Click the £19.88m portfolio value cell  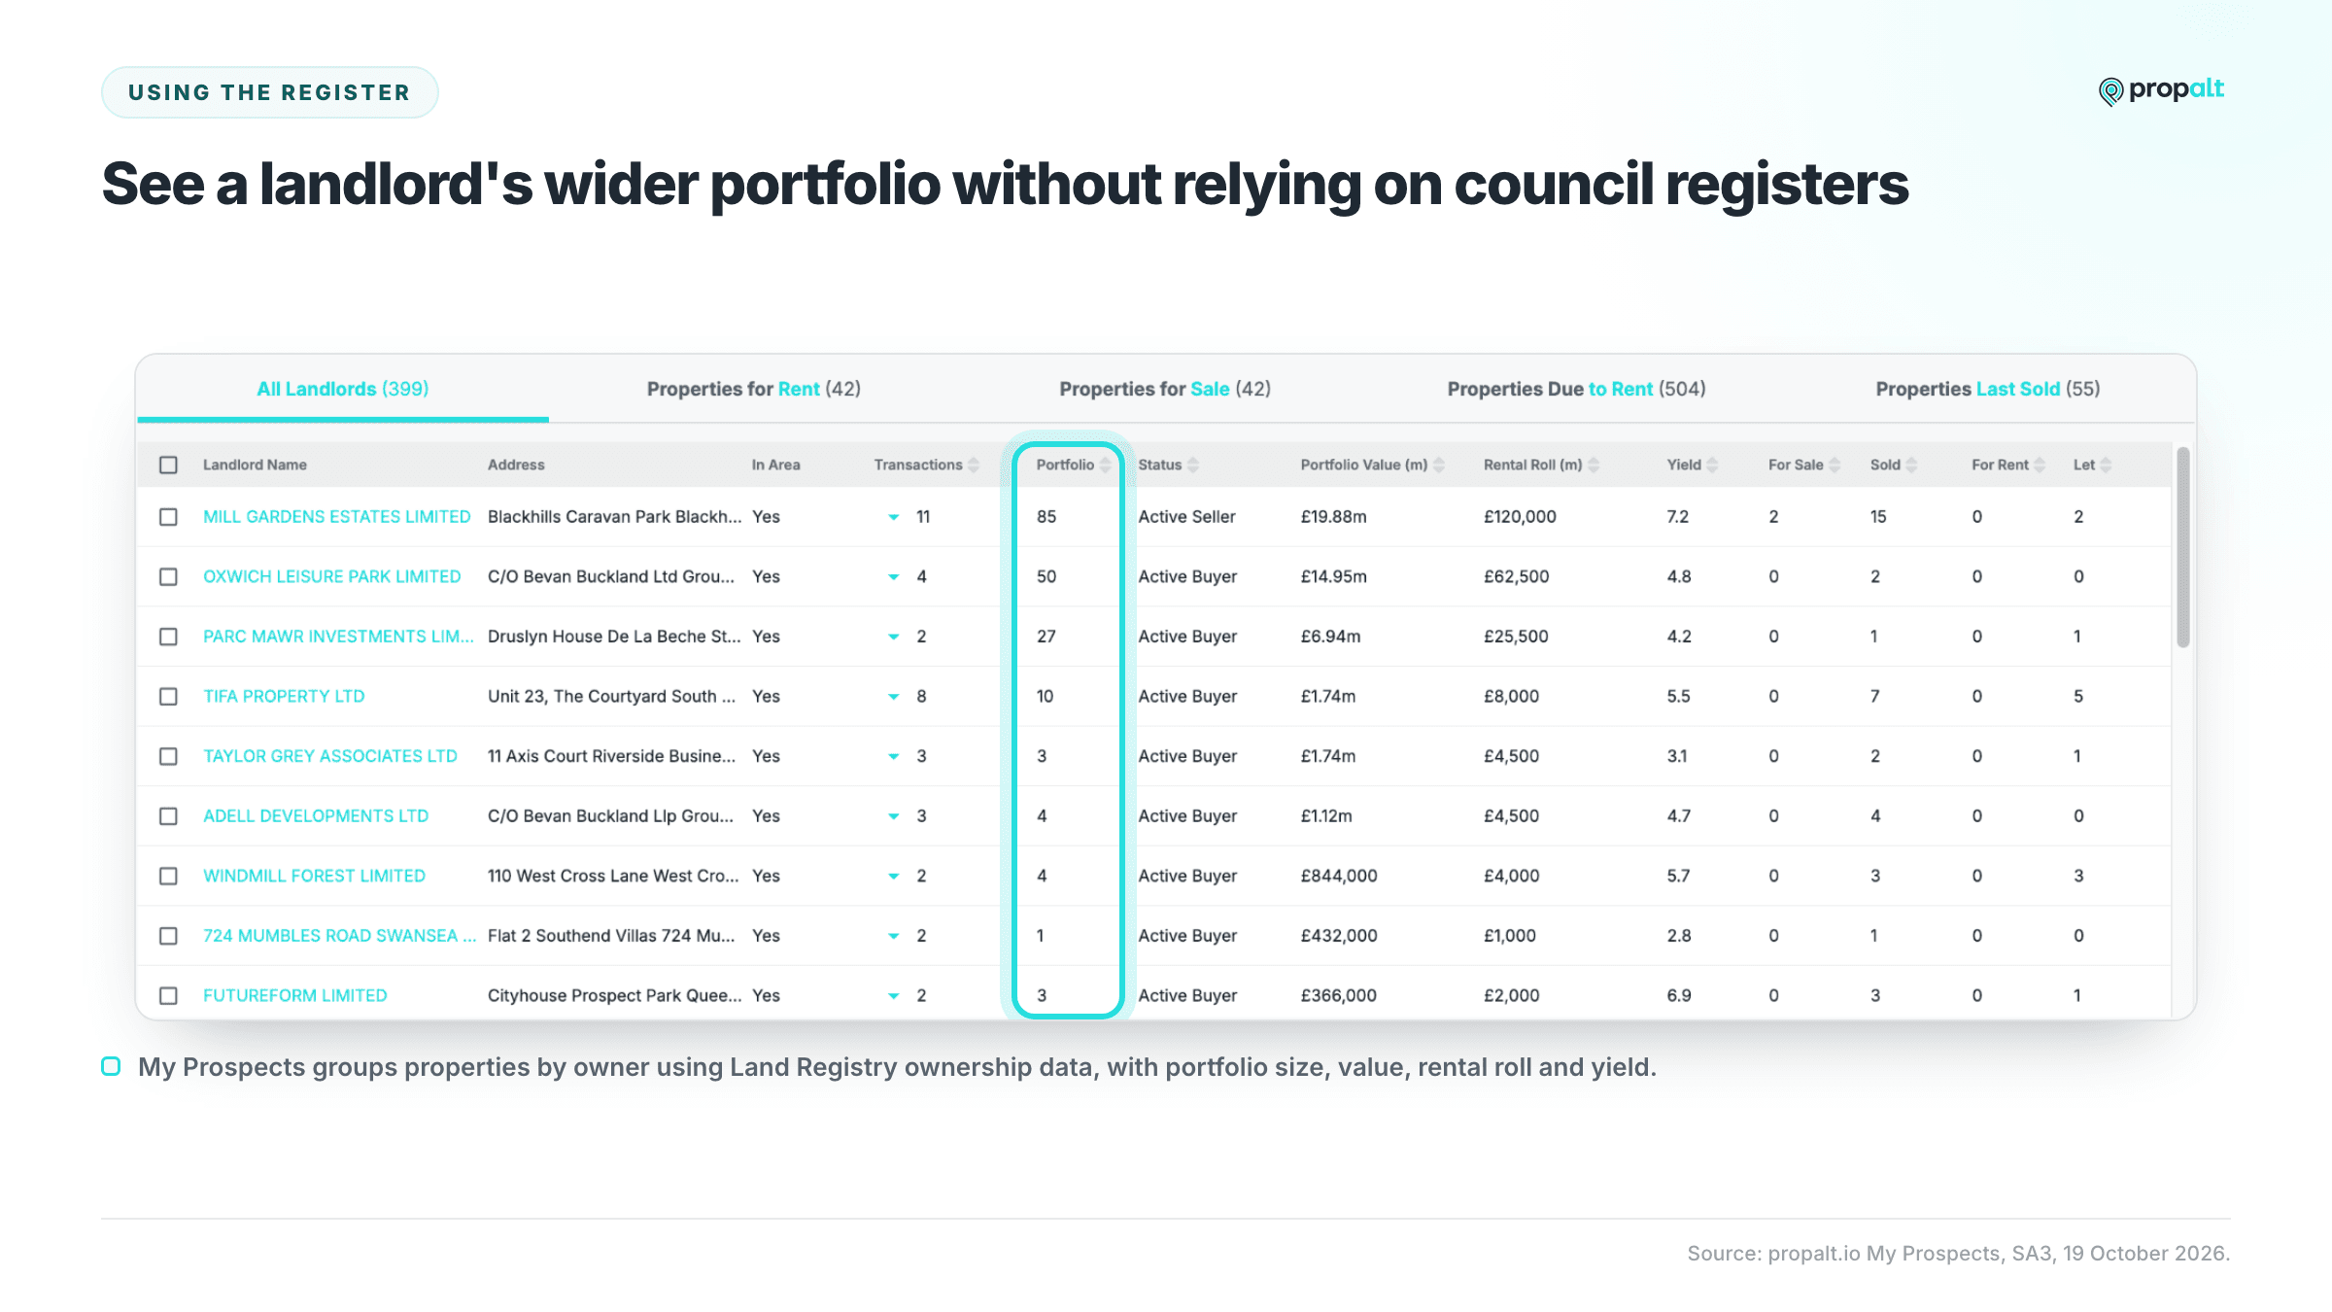1334,517
